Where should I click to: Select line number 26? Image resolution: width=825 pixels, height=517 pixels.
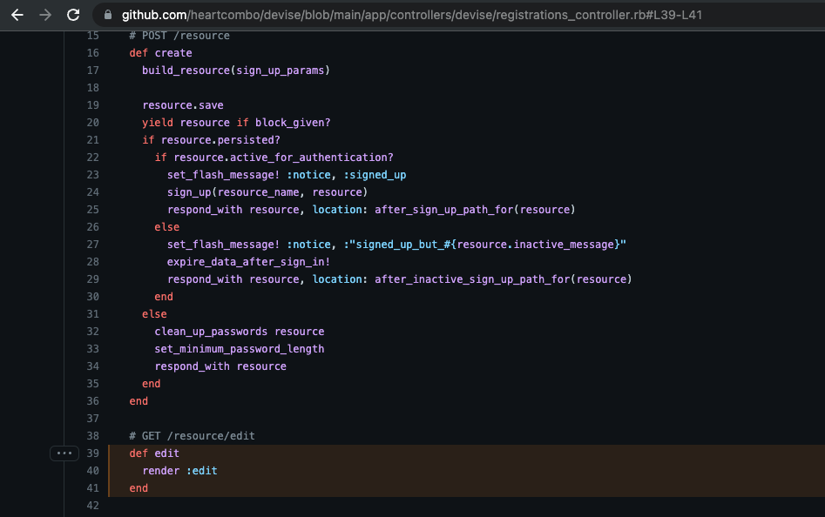coord(92,227)
